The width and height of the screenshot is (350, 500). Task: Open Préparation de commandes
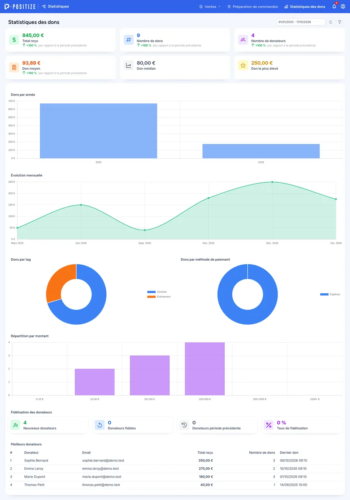tap(252, 7)
